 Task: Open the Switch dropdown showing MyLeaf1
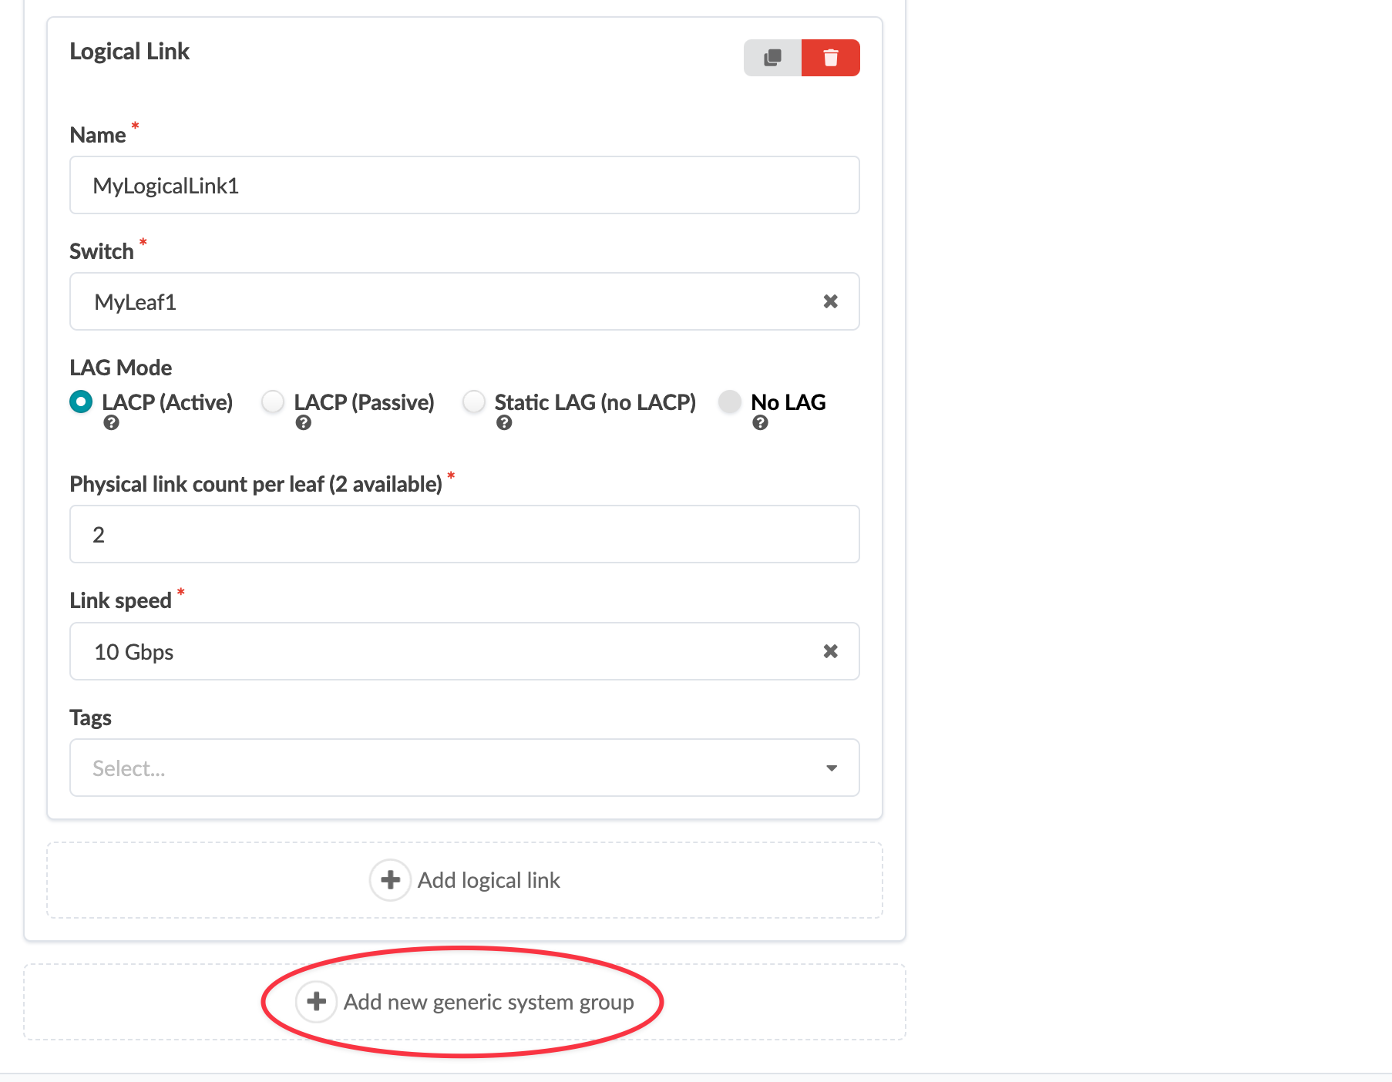[x=447, y=301]
